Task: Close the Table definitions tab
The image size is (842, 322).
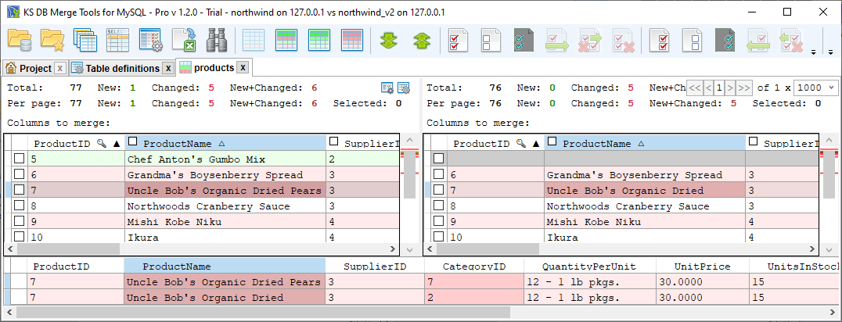Action: click(x=168, y=68)
